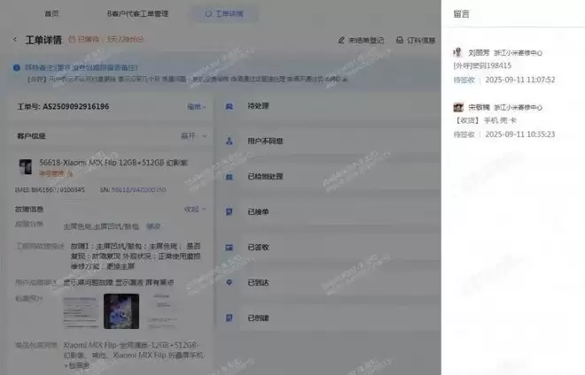The height and width of the screenshot is (375, 585).
Task: Click the 未结单登记 button
Action: [361, 40]
